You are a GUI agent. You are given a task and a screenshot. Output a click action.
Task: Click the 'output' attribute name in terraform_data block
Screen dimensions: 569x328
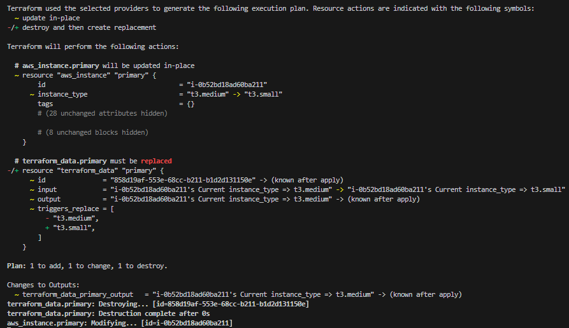click(x=49, y=199)
